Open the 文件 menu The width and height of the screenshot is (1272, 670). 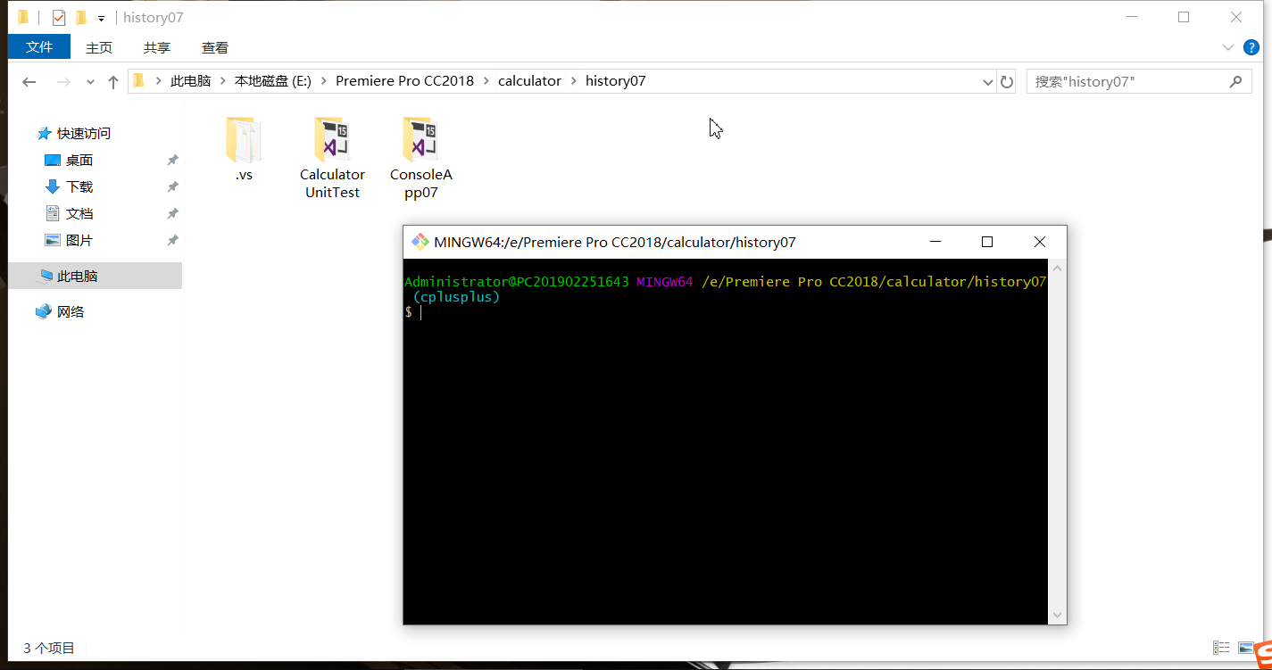coord(39,47)
